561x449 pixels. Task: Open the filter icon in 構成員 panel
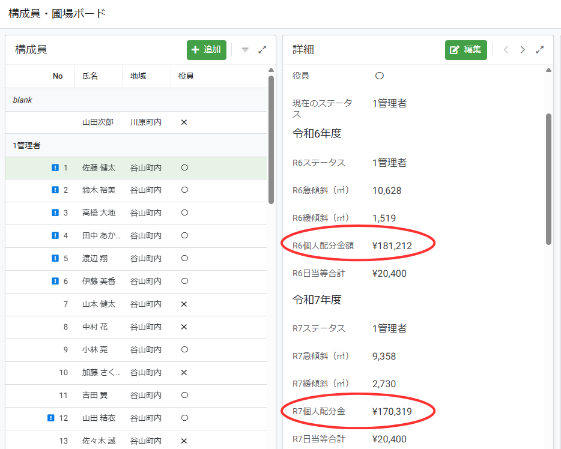(245, 50)
